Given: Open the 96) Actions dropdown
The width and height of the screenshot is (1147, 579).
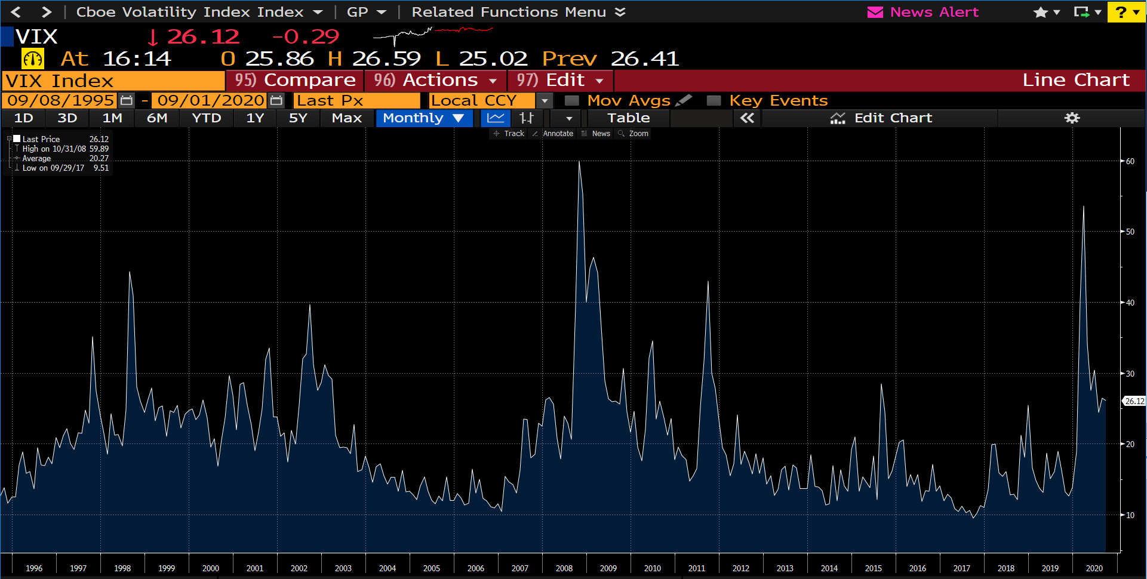Looking at the screenshot, I should (435, 80).
